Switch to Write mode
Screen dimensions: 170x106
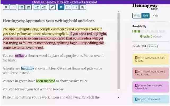click(137, 16)
